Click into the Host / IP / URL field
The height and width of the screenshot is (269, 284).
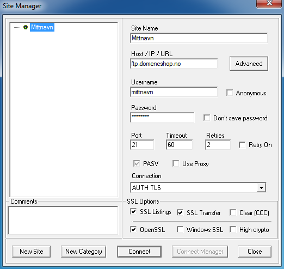pyautogui.click(x=174, y=64)
